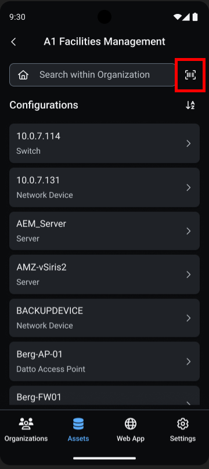Open the 10.0.7.131 Network Device entry
This screenshot has height=469, width=209.
(105, 187)
